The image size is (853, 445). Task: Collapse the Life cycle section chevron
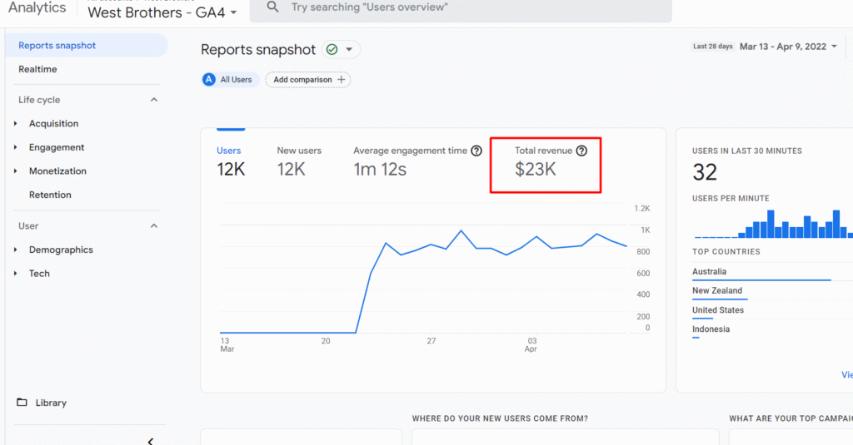point(154,100)
